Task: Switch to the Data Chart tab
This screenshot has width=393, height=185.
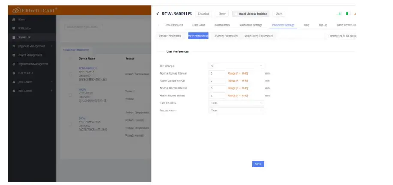Action: 198,25
